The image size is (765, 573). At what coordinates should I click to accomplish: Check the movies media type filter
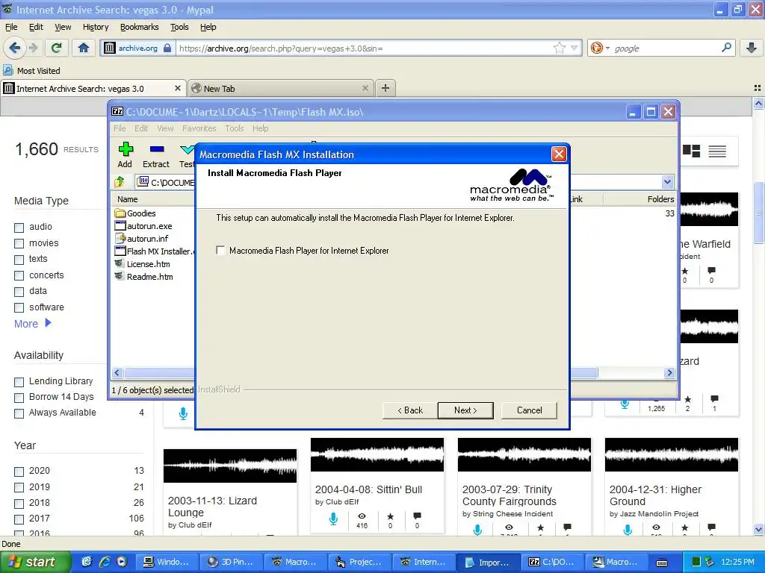click(x=19, y=244)
